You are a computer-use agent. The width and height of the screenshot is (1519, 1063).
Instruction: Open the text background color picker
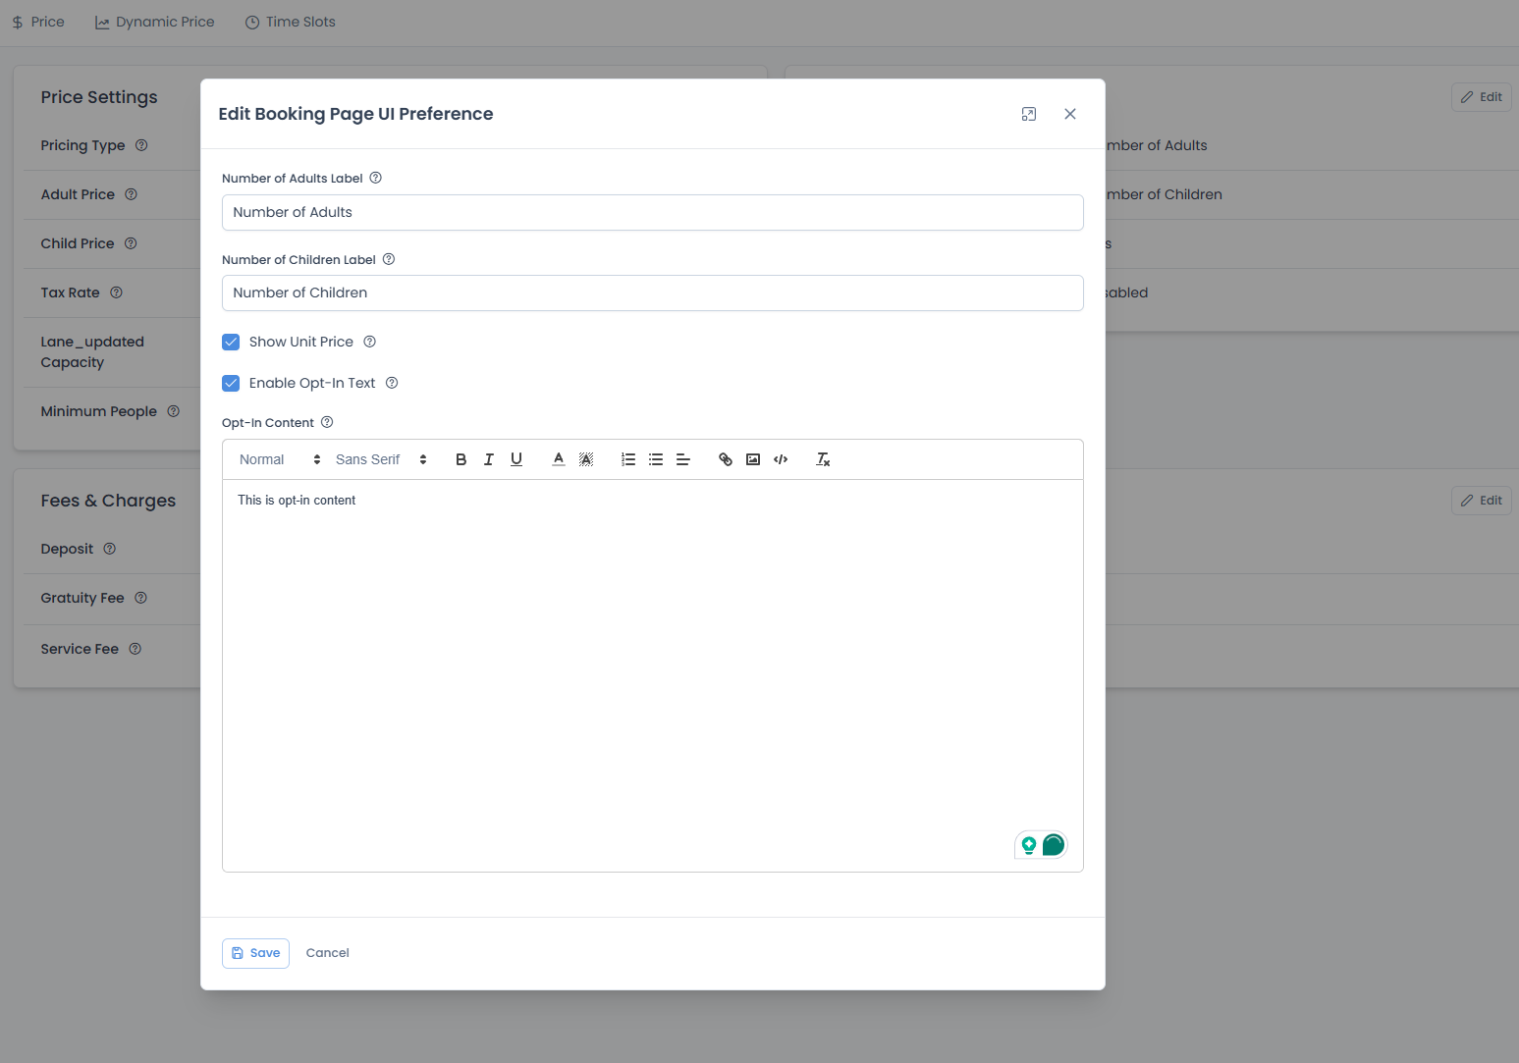click(x=586, y=459)
